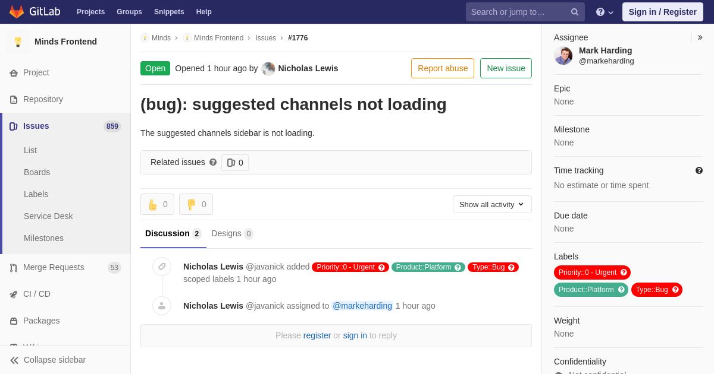Click the Packages icon in sidebar
714x374 pixels.
pos(14,321)
